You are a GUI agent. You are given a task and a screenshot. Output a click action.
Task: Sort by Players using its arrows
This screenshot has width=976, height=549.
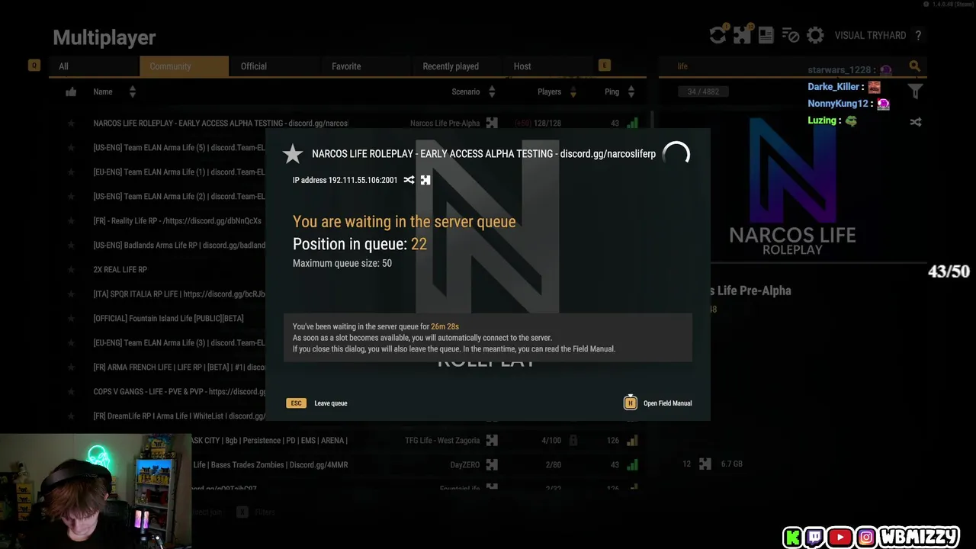click(x=573, y=91)
